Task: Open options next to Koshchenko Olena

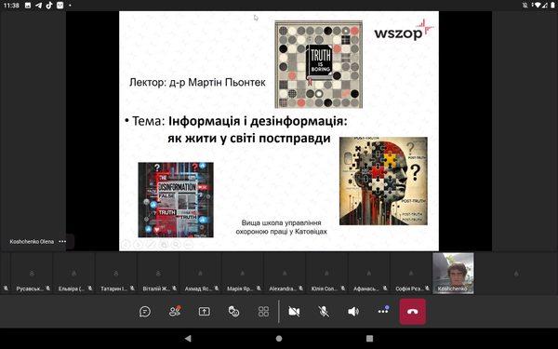Action: point(62,241)
